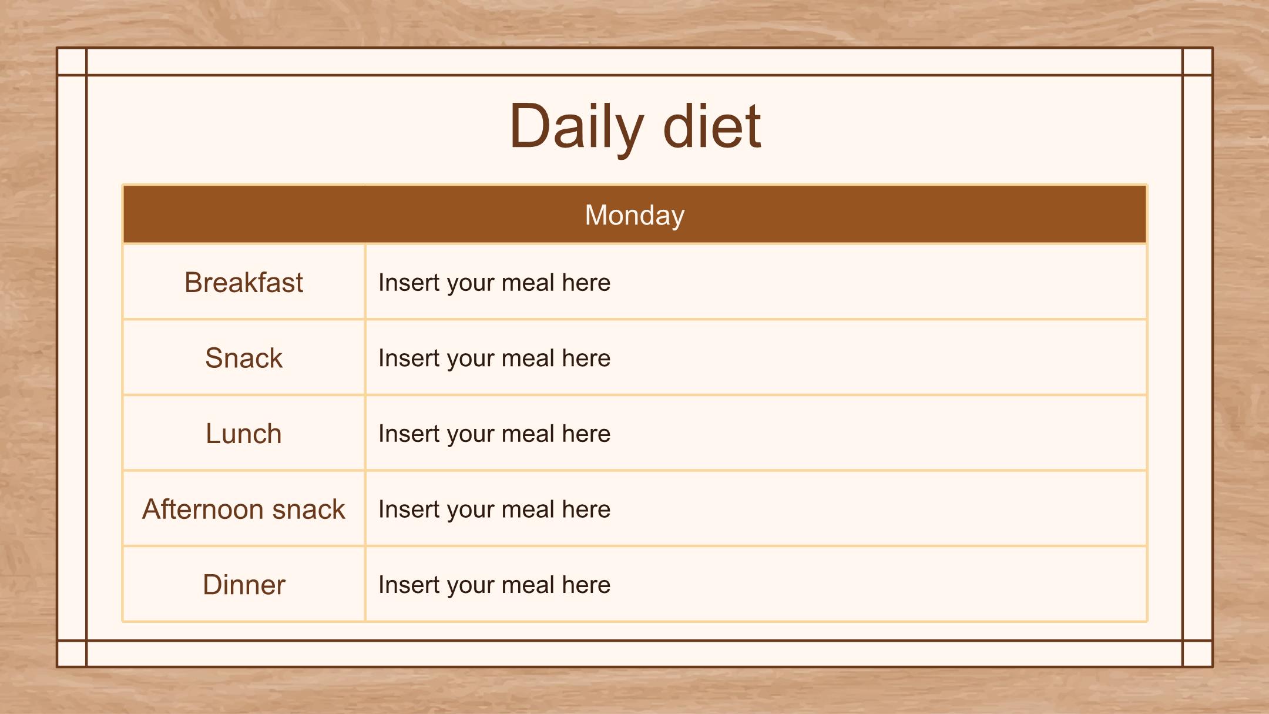Click the narrow bottom strip of the frame
The width and height of the screenshot is (1269, 714).
click(x=634, y=653)
